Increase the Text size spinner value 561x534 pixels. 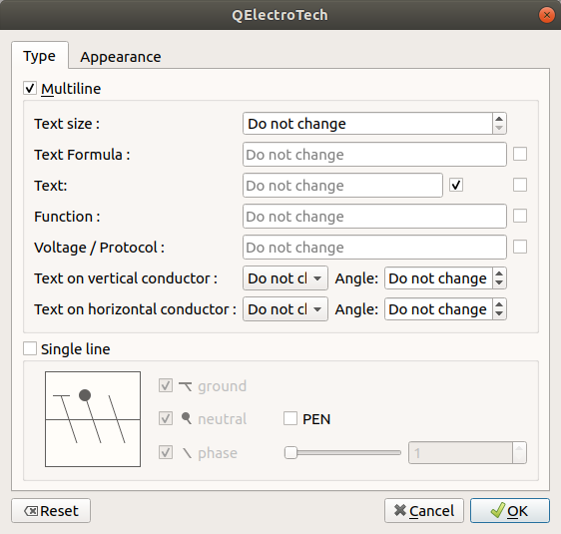tap(499, 119)
